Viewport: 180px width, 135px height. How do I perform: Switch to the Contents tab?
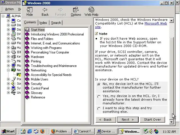(x=30, y=22)
